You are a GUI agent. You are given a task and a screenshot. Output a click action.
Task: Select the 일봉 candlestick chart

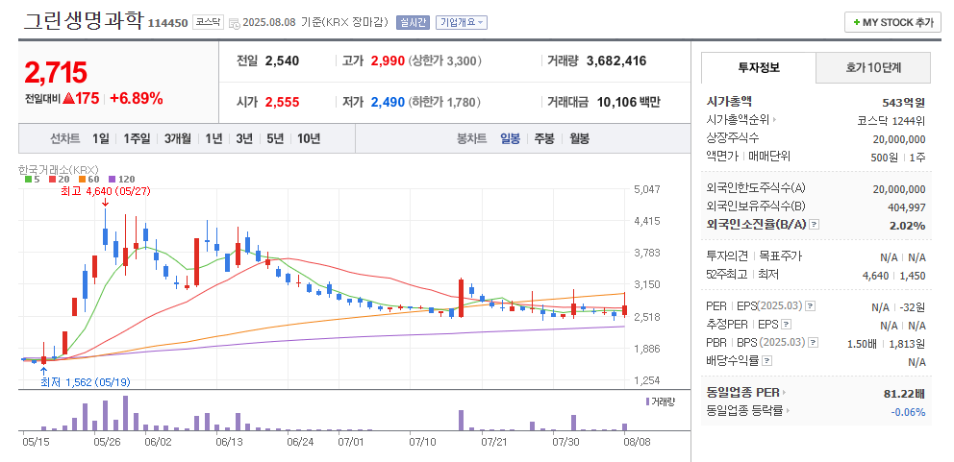(510, 138)
